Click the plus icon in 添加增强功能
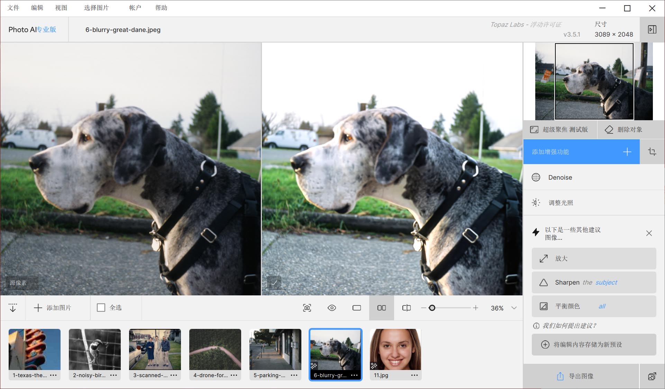665x389 pixels. click(x=627, y=152)
